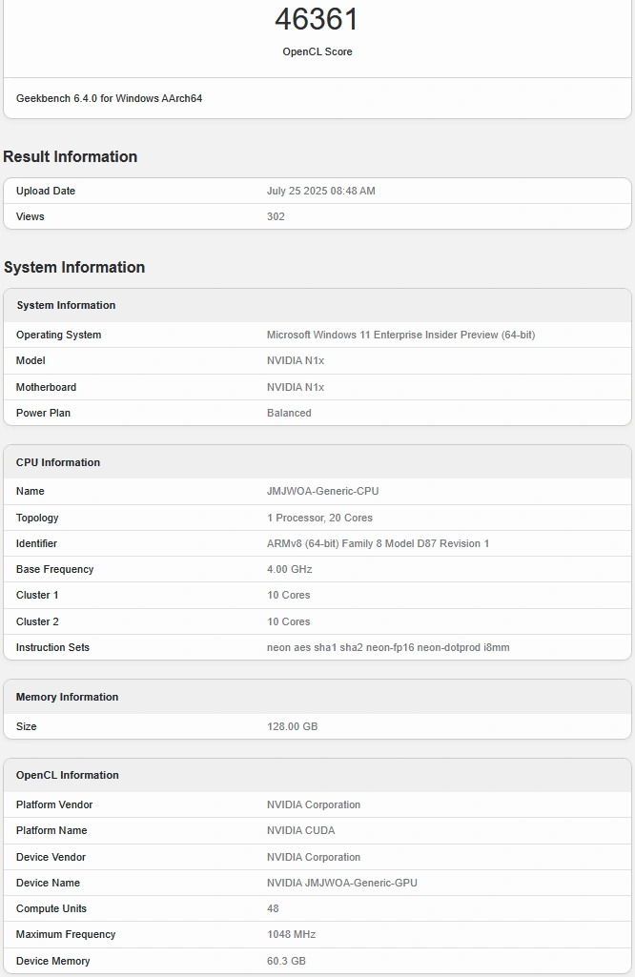Click 'NVIDIA N1x' in the Model row
This screenshot has height=977, width=635.
pyautogui.click(x=296, y=360)
